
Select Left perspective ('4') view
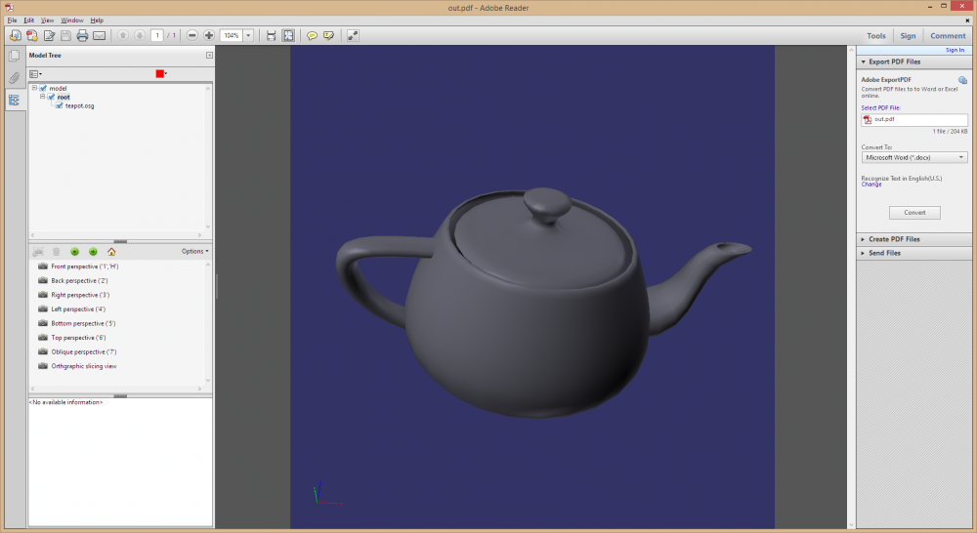[78, 308]
